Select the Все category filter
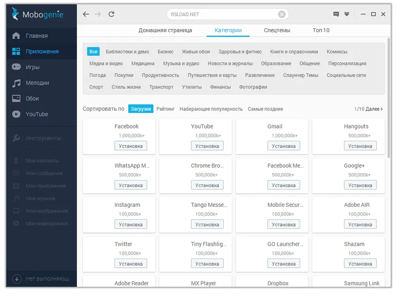Screen dimensions: 397x297 pyautogui.click(x=93, y=52)
